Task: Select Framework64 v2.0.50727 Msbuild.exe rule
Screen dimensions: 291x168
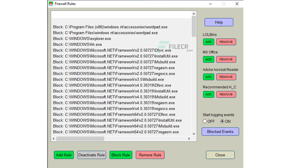Action: 116,126
